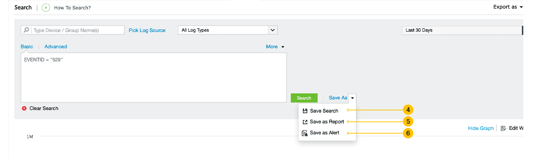
Task: Click the magnifier icon in device field
Action: pyautogui.click(x=26, y=30)
